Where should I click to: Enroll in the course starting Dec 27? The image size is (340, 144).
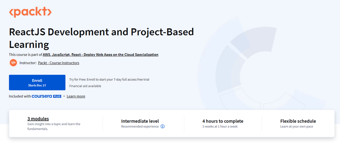click(x=37, y=83)
